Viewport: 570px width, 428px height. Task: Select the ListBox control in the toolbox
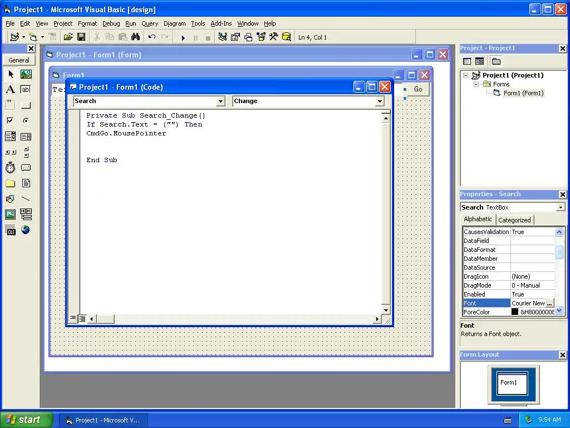26,137
